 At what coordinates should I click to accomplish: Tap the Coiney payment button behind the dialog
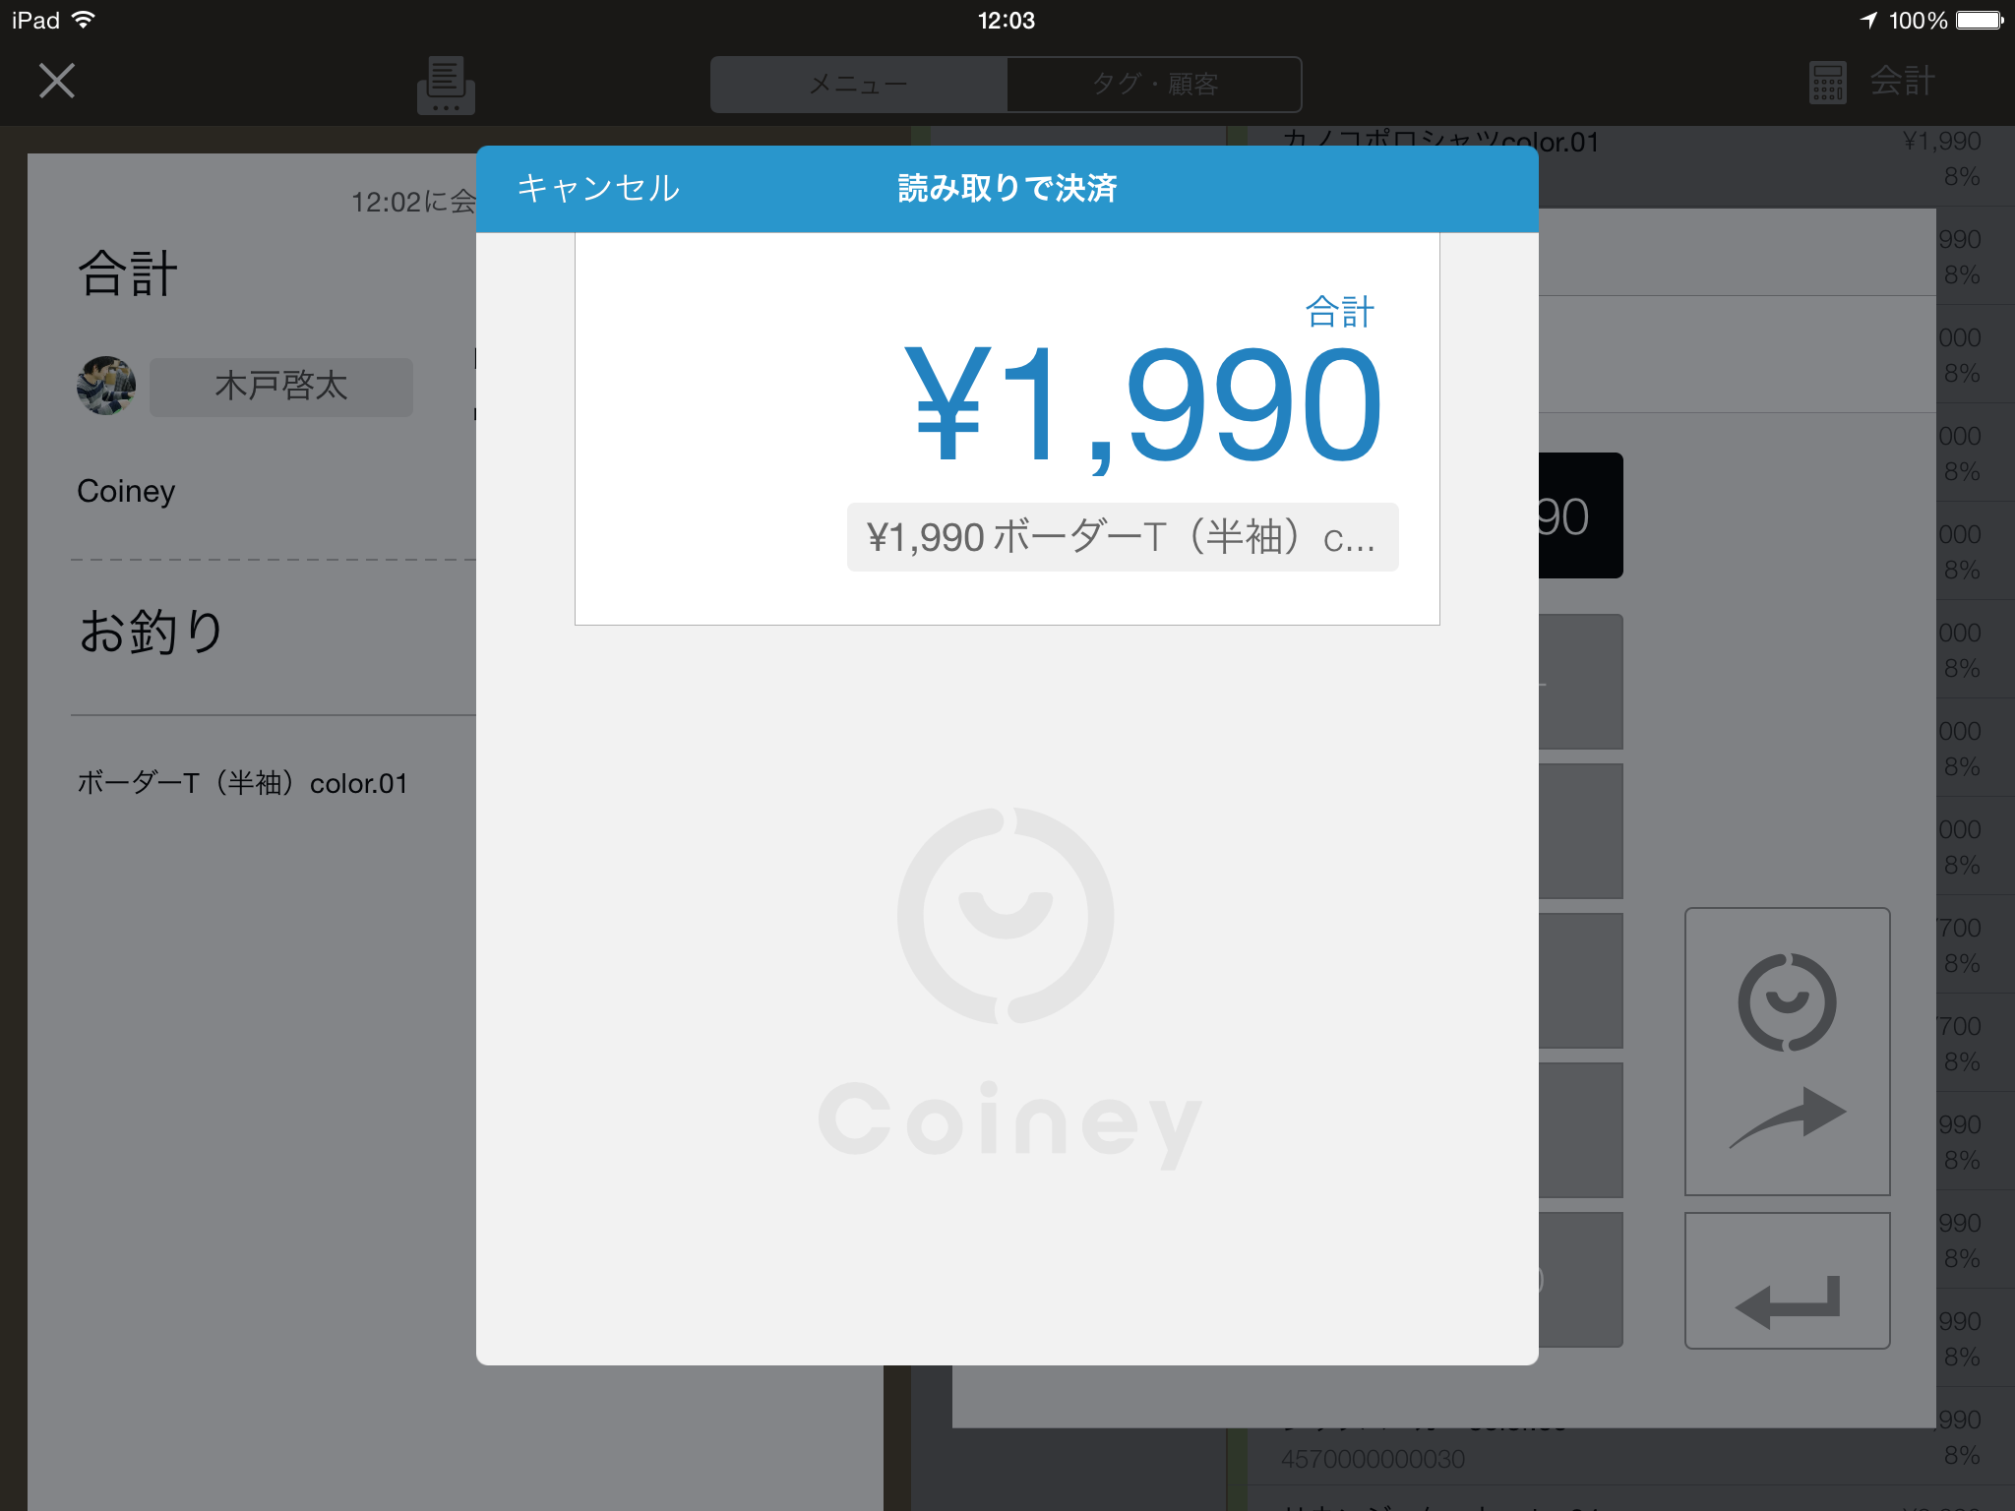[x=1787, y=1051]
